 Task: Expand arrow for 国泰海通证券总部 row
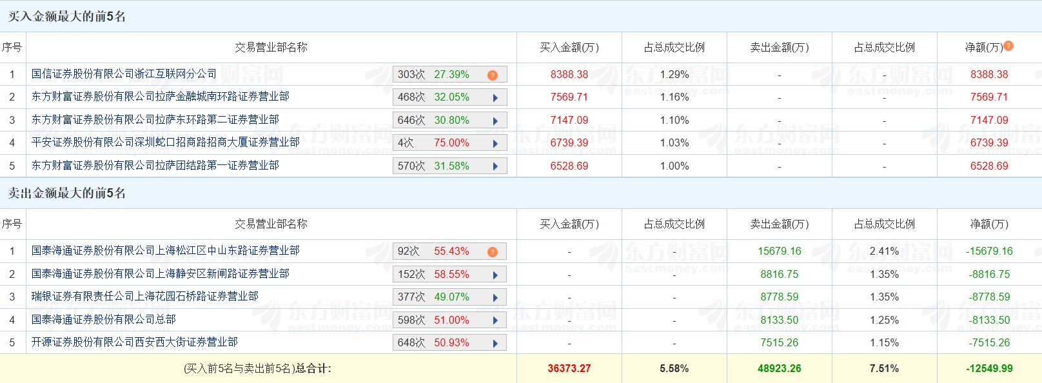coord(495,320)
